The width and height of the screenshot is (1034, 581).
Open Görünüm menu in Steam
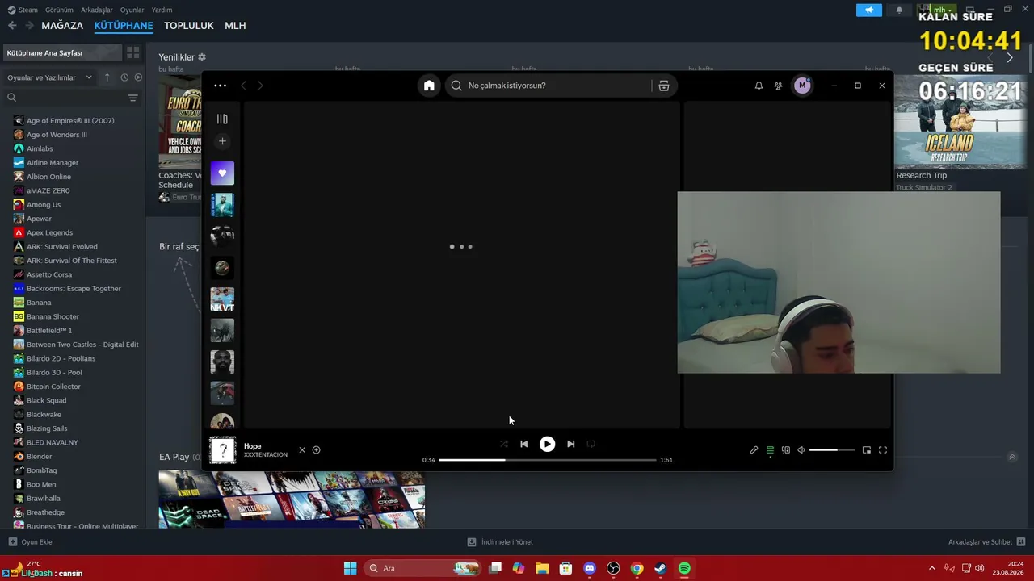59,10
